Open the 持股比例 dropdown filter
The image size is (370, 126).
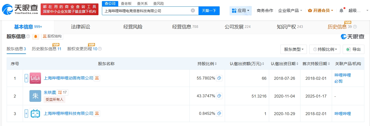pos(325,49)
